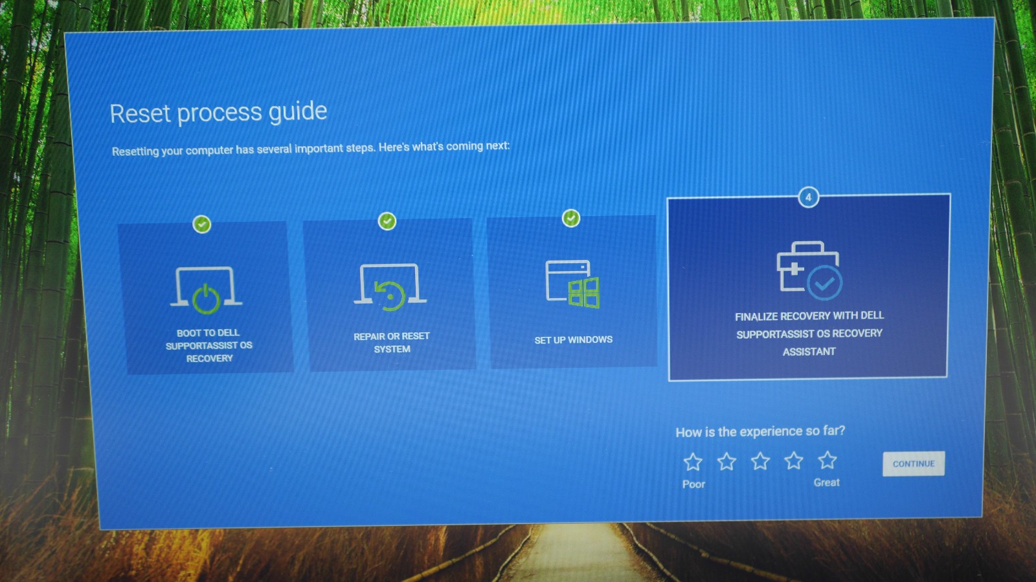
Task: Click the green checkmark above Set Up Windows
Action: (x=571, y=218)
